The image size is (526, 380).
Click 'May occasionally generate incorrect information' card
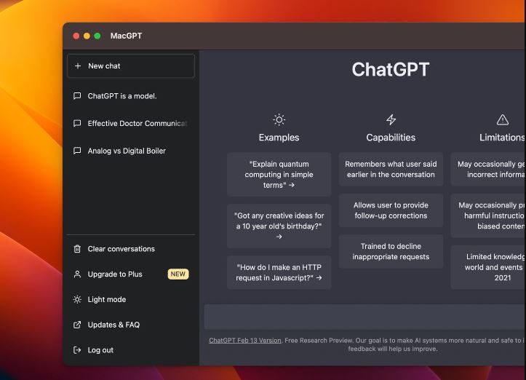(488, 169)
